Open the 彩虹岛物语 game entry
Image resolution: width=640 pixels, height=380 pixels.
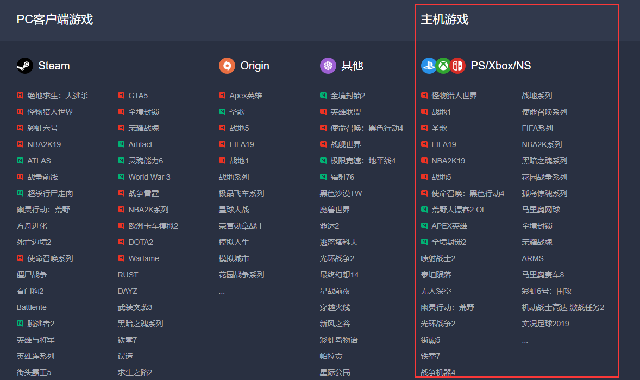[339, 340]
